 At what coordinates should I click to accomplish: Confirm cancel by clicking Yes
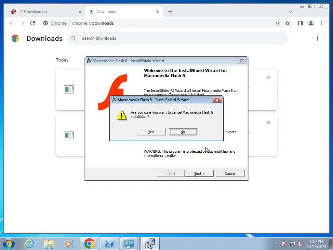pyautogui.click(x=151, y=132)
